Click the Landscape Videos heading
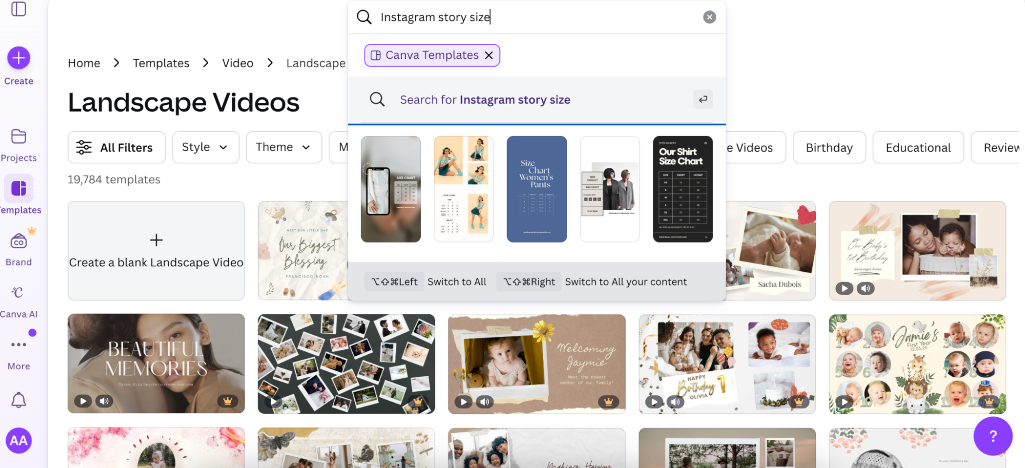The height and width of the screenshot is (468, 1025). pos(184,102)
